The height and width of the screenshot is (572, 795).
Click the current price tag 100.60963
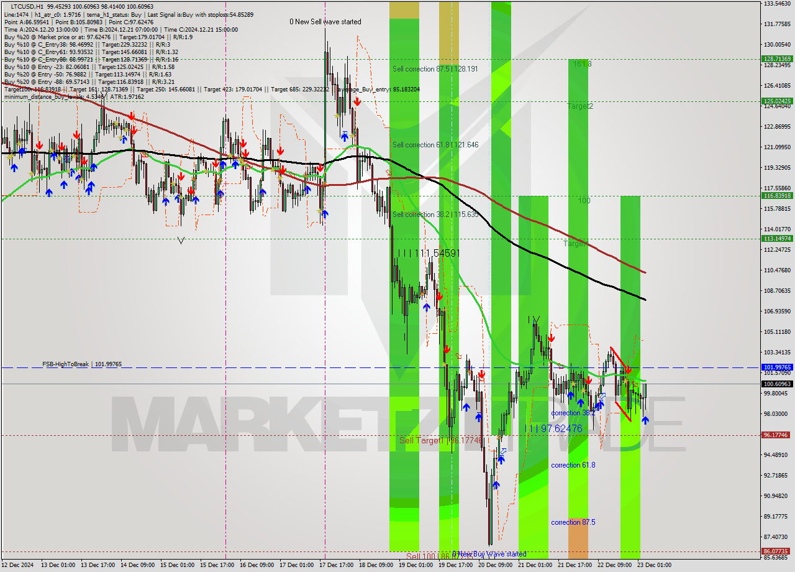777,384
